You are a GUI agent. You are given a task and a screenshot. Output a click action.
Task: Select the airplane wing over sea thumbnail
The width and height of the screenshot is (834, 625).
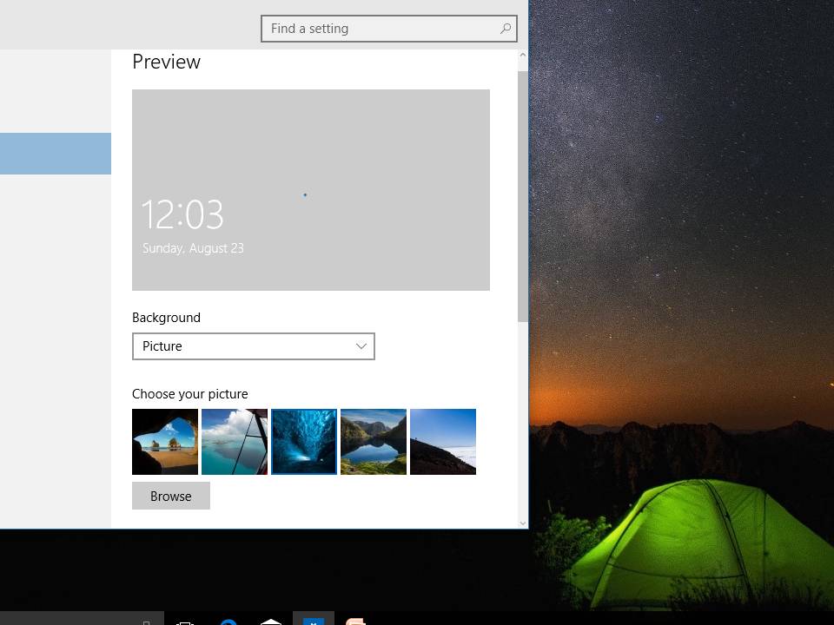235,442
